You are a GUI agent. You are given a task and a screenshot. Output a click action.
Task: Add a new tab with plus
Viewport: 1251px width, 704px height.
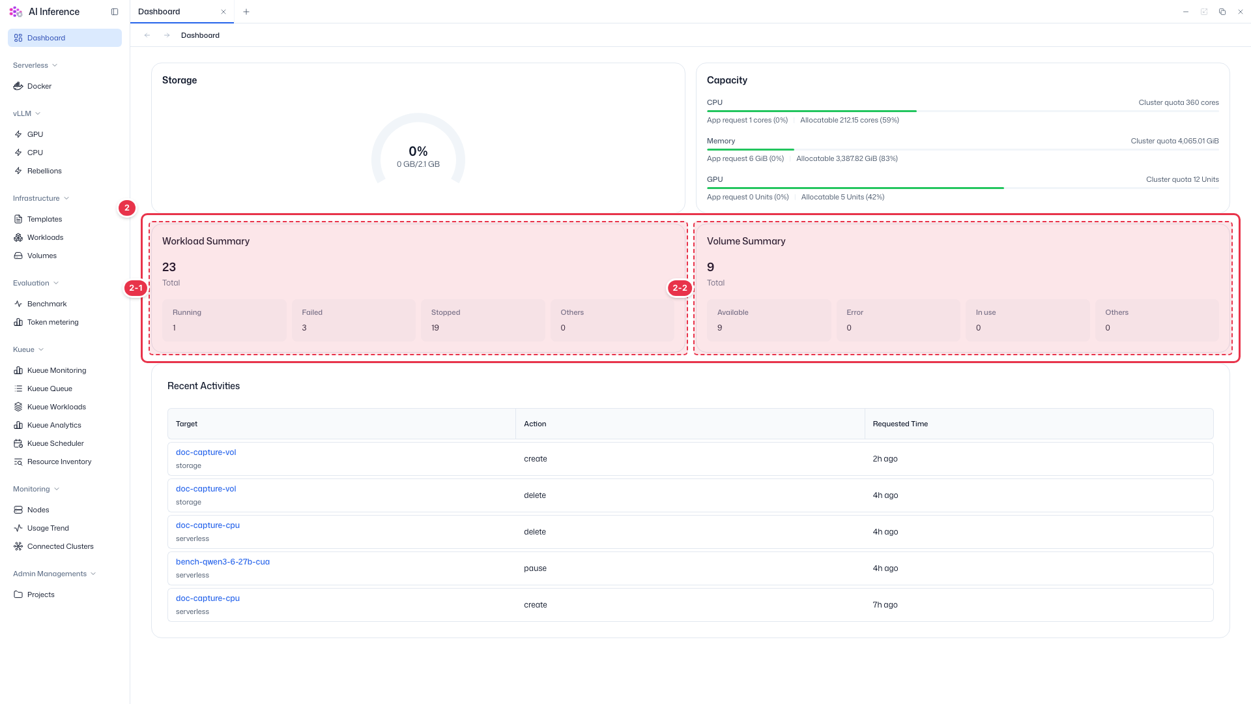click(x=246, y=12)
